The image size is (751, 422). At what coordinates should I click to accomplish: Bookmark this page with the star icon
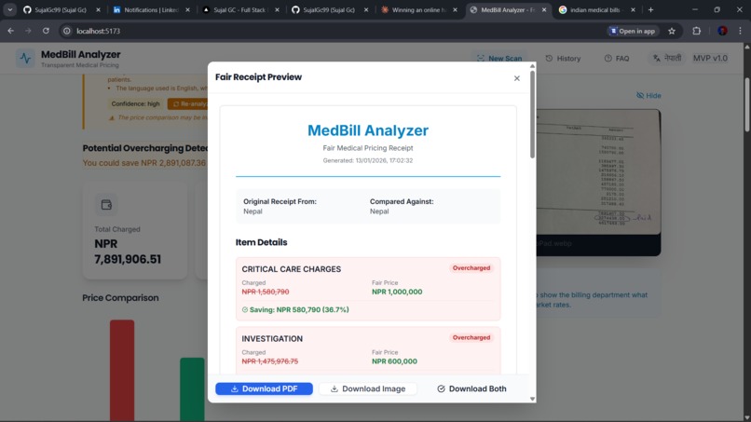click(672, 31)
